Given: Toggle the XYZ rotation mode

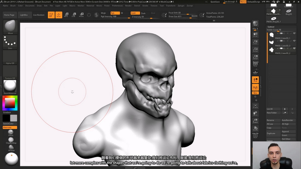Looking at the screenshot, I should [255, 93].
